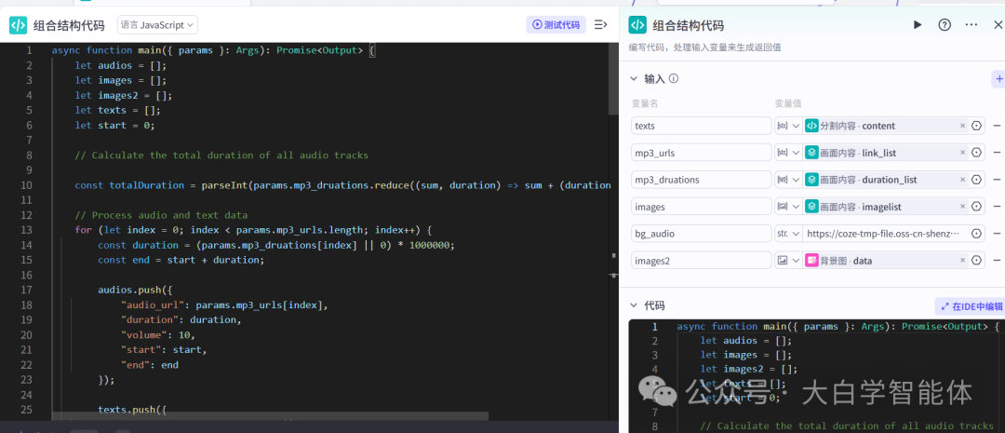1005x433 pixels.
Task: Open type dropdown for texts variable
Action: 788,126
